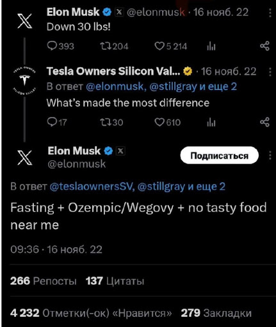Share the Down 30 lbs tweet
Image resolution: width=276 pixels, height=327 pixels.
[x=264, y=46]
